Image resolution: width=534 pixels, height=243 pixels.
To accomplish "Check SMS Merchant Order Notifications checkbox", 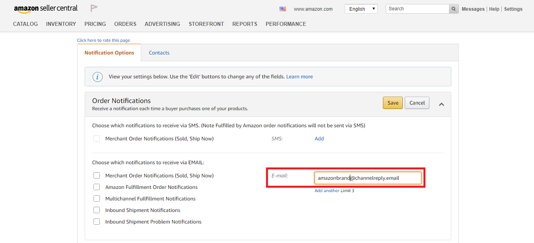I will (x=97, y=138).
